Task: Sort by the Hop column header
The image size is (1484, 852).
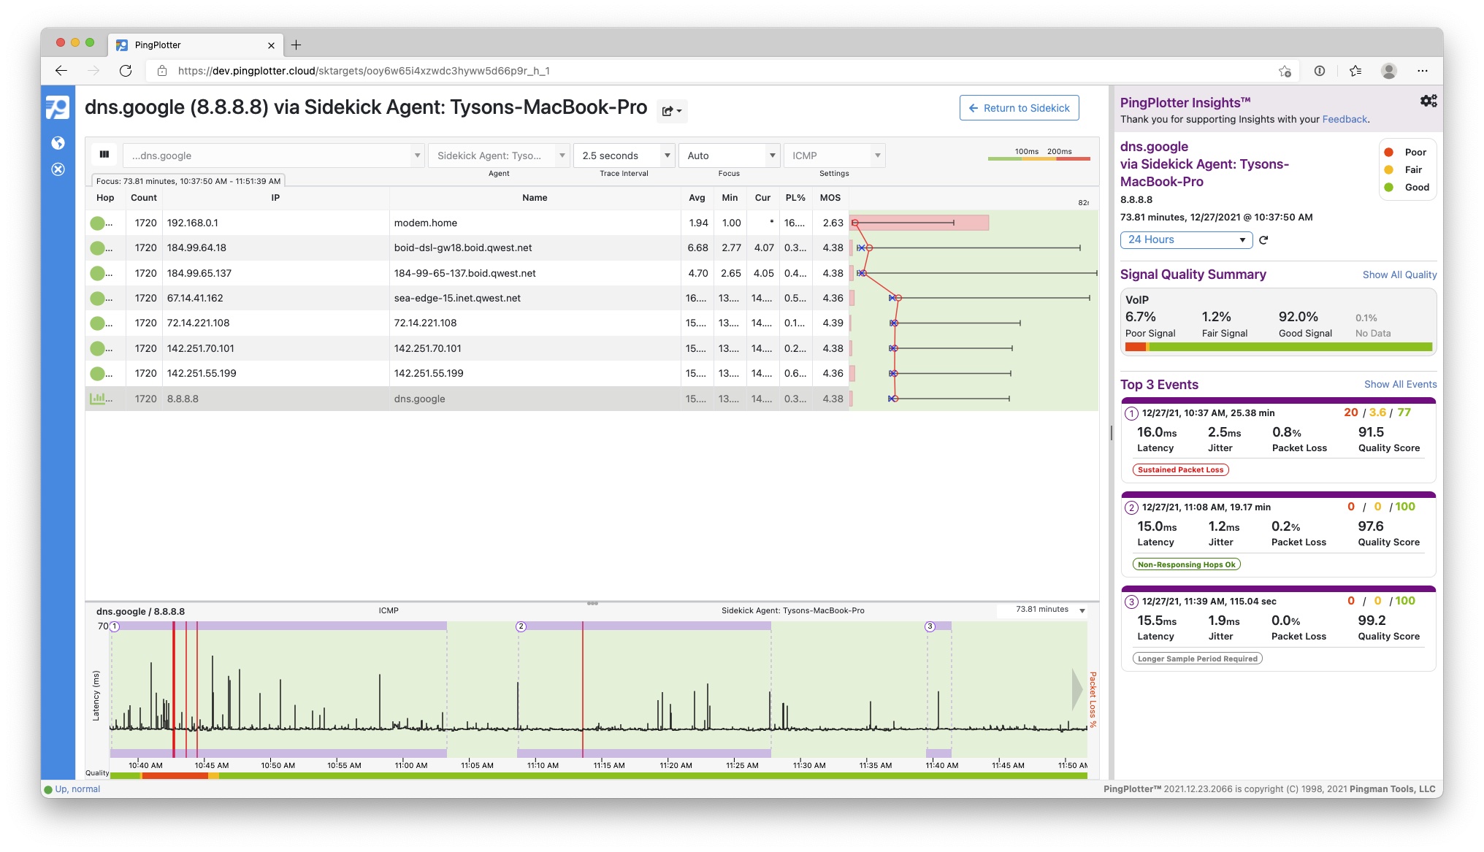Action: pos(105,198)
